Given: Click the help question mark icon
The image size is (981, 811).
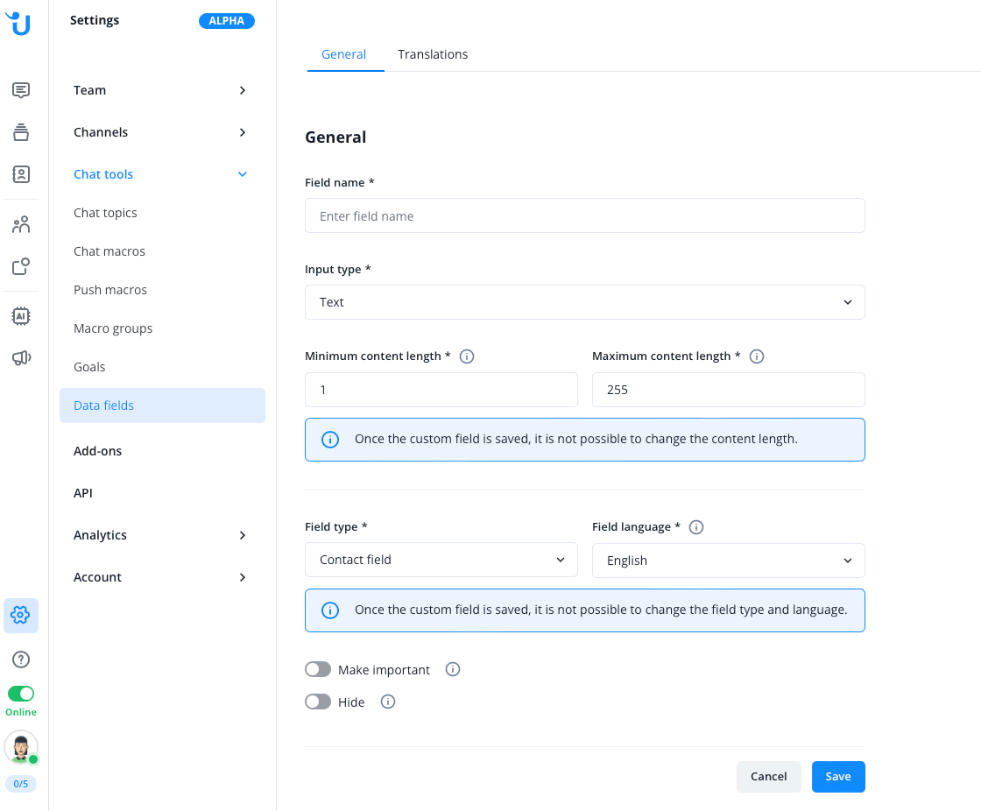Looking at the screenshot, I should [21, 659].
